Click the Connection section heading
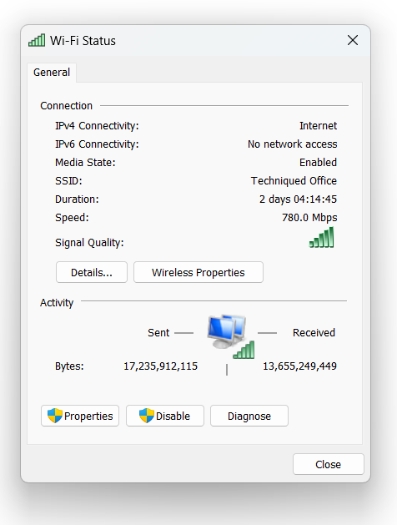 (x=66, y=106)
